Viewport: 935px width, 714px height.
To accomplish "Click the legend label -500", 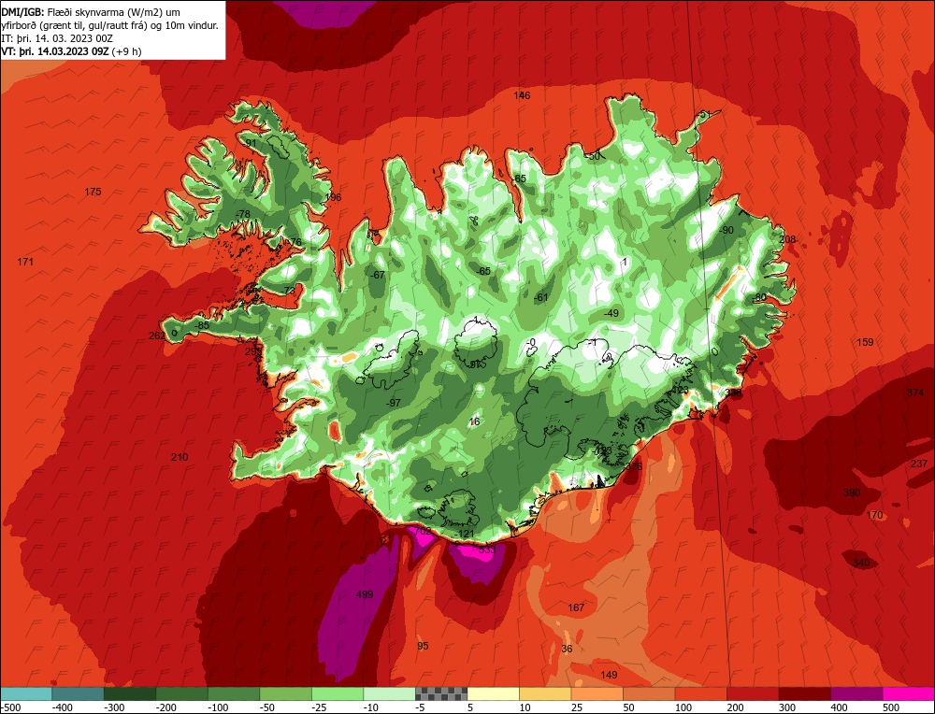I will (10, 707).
